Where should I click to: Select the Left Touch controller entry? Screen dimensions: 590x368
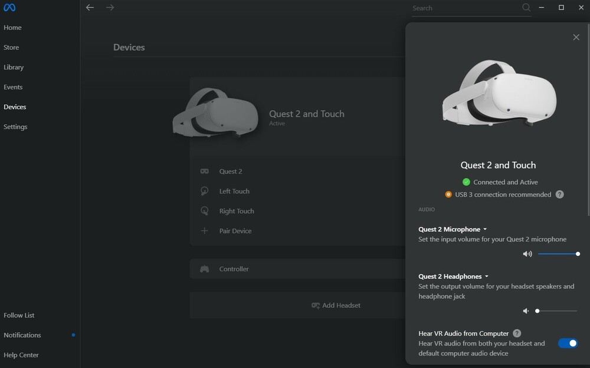[234, 191]
